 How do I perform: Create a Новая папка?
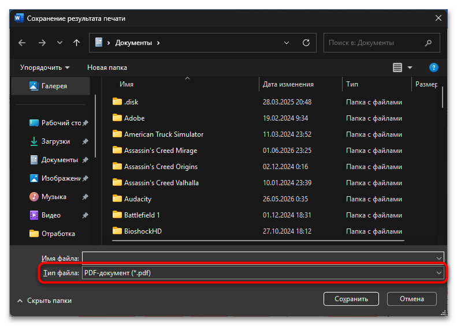[107, 68]
